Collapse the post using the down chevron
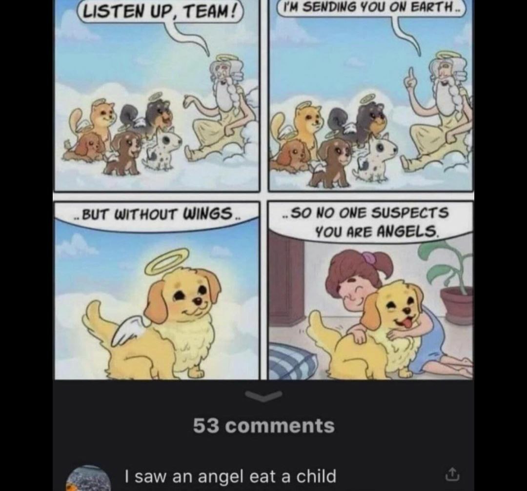Viewport: 527px width, 491px height. click(263, 396)
